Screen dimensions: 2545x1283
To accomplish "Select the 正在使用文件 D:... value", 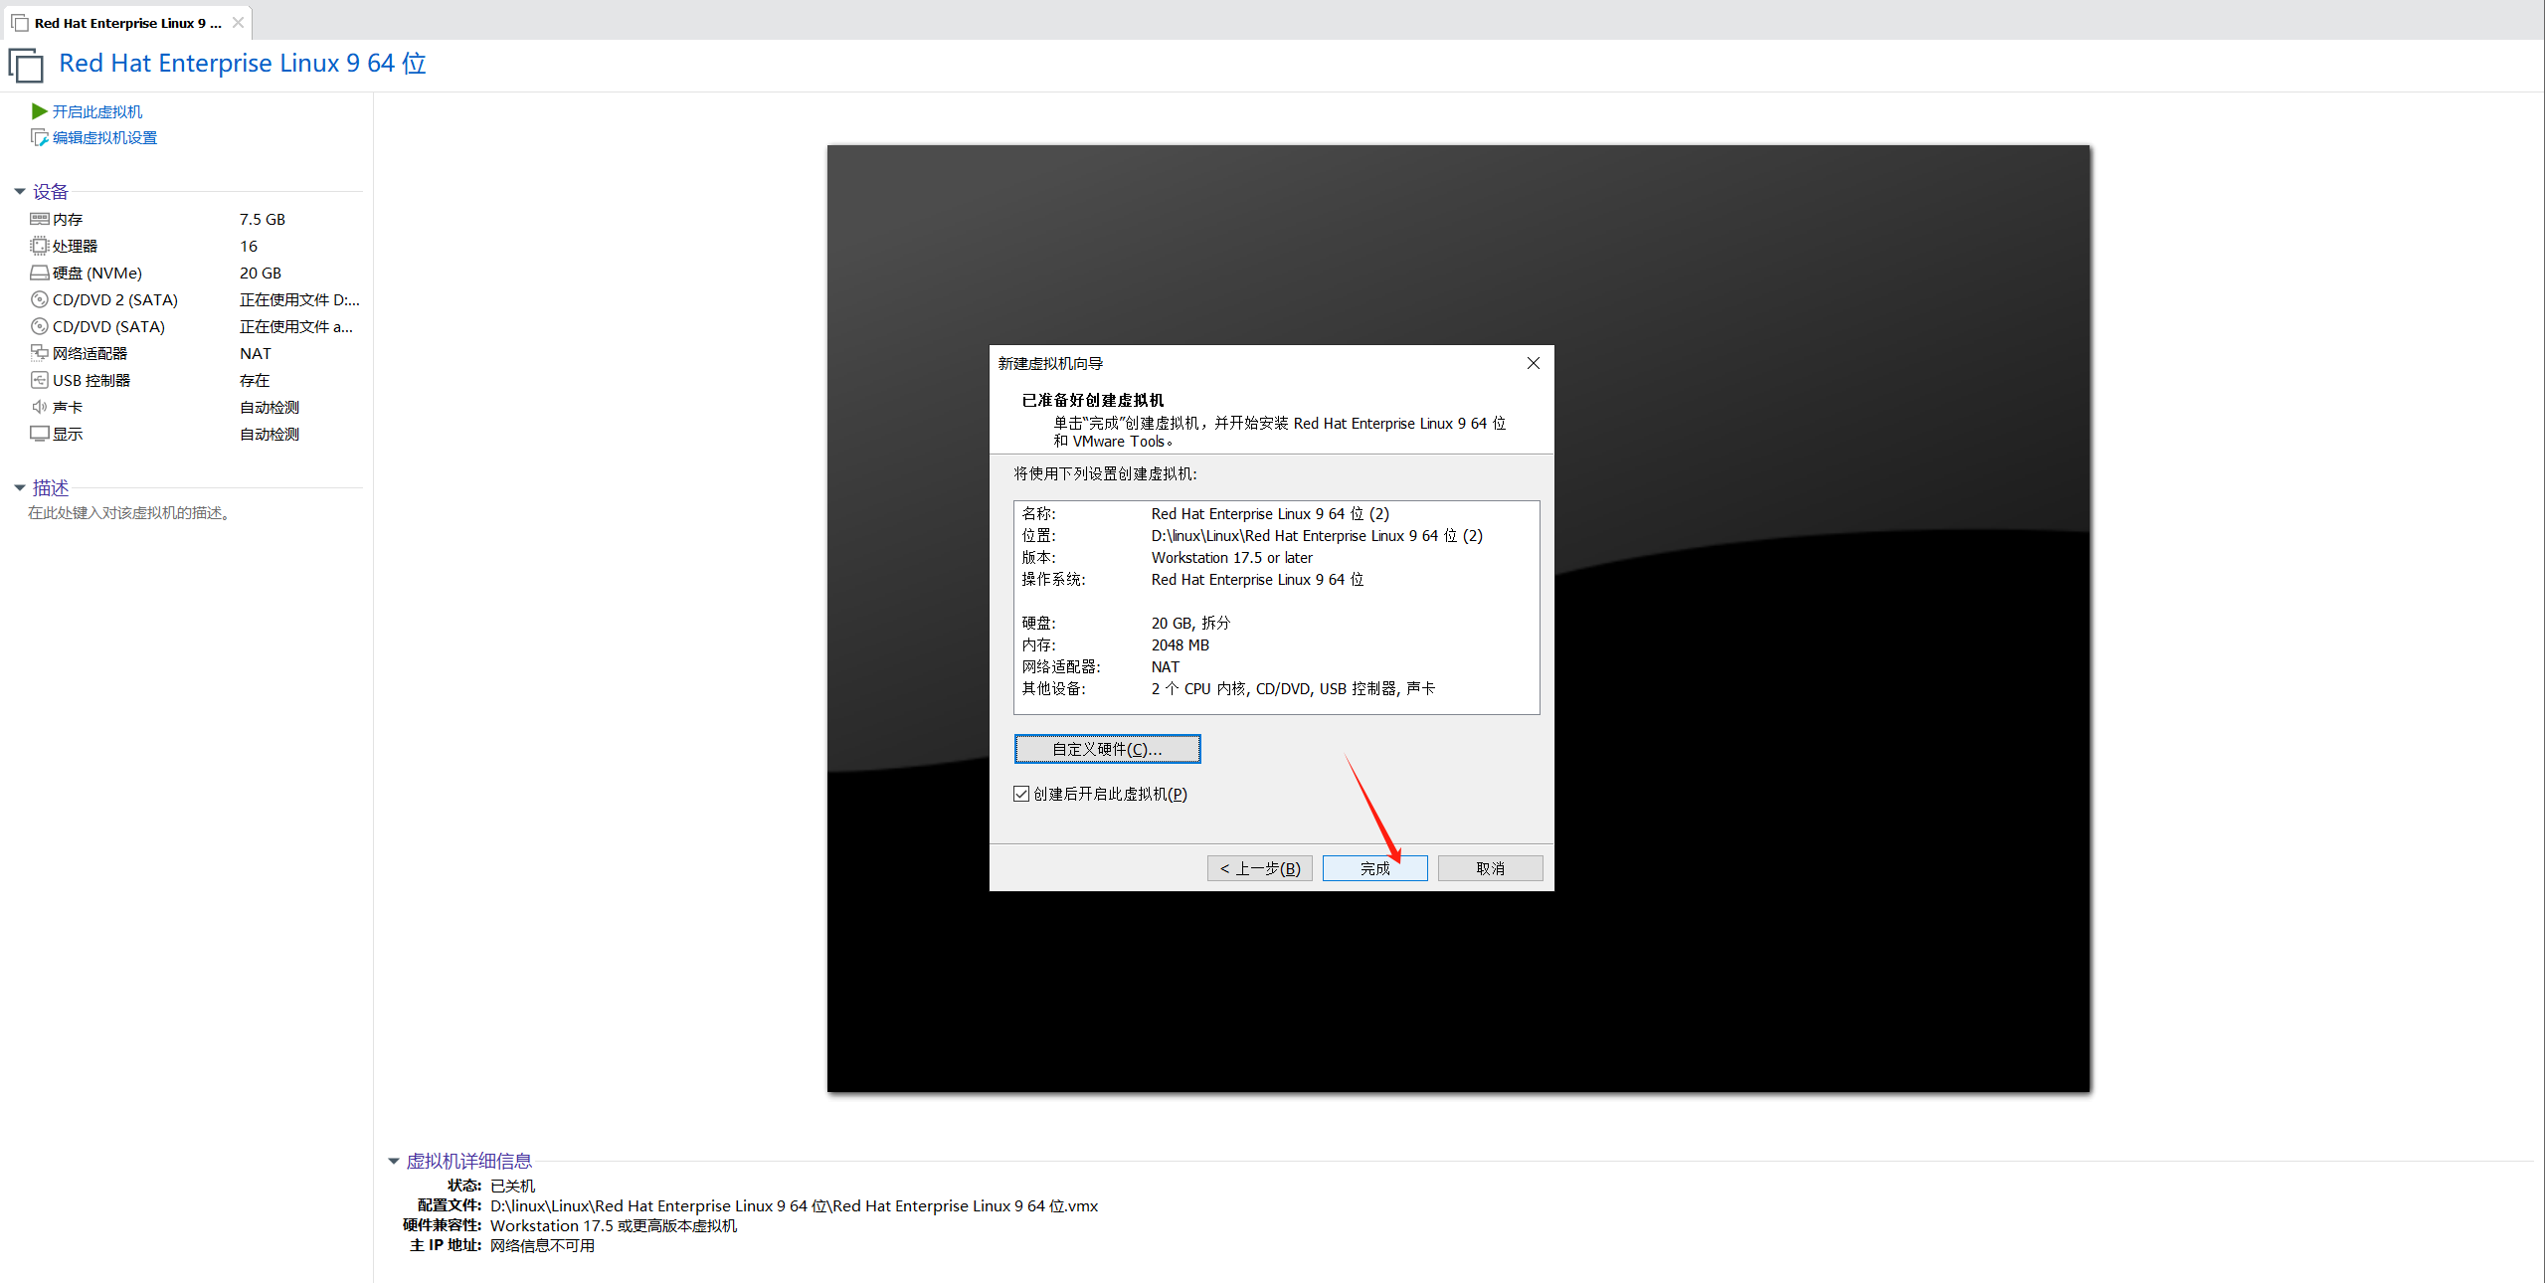I will (299, 299).
